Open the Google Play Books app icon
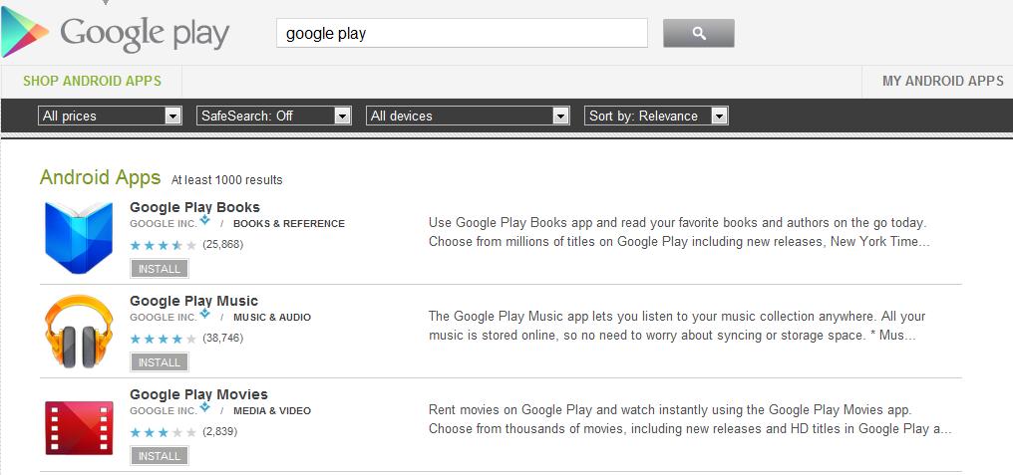 79,237
